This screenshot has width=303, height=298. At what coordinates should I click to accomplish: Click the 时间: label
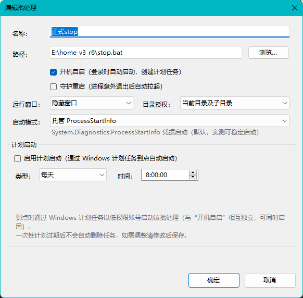point(125,177)
